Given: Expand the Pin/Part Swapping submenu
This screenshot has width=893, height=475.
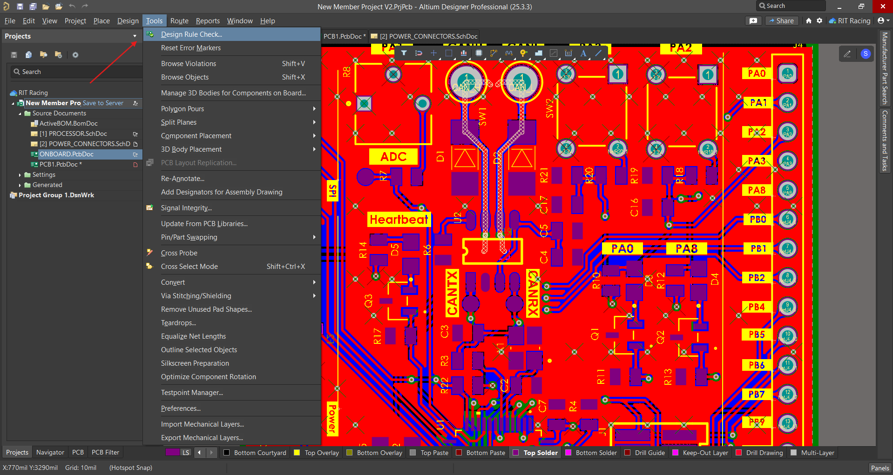Looking at the screenshot, I should coord(232,237).
